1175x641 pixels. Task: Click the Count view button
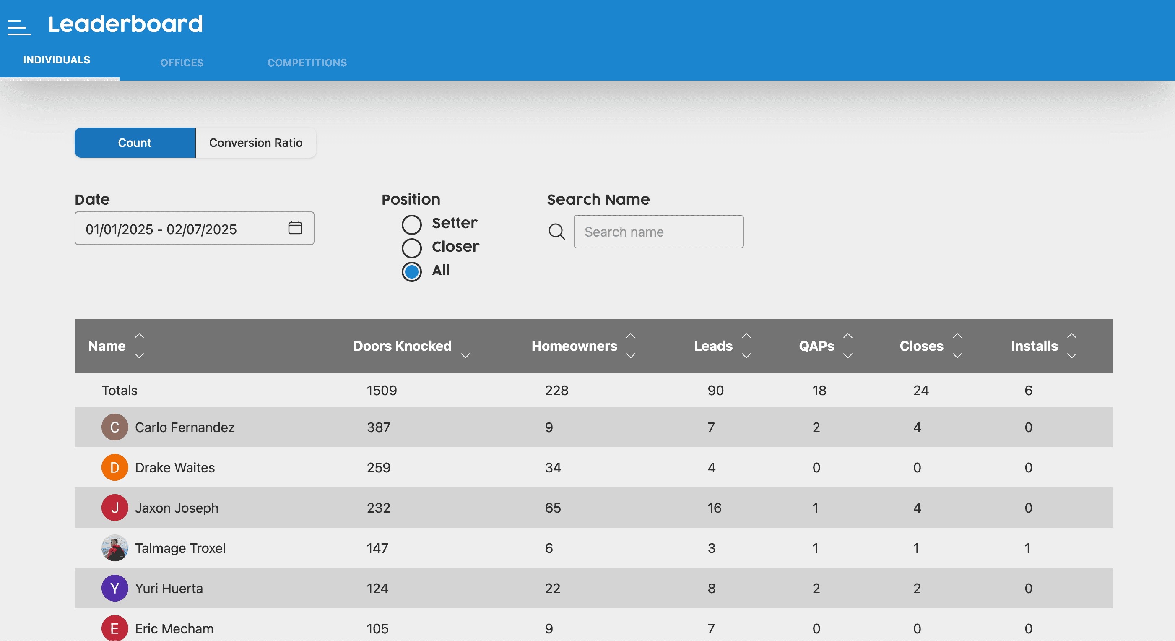tap(135, 143)
